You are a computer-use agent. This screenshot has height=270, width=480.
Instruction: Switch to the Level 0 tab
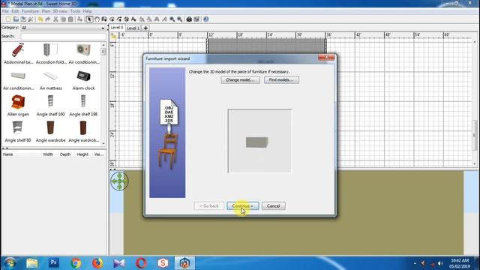117,28
